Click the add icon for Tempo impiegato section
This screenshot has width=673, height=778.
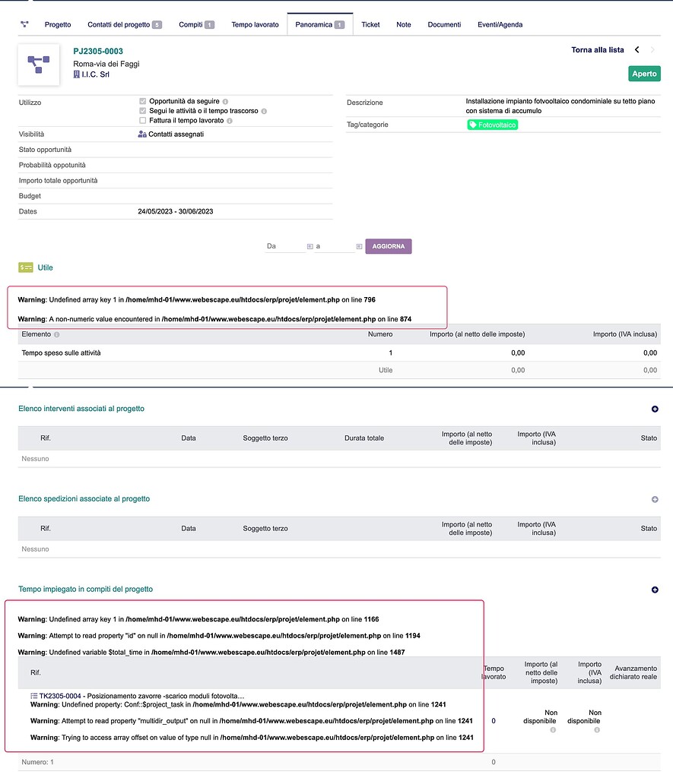pyautogui.click(x=655, y=590)
